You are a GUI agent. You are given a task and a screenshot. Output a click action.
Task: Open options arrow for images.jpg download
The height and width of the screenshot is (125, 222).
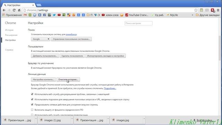(144, 119)
